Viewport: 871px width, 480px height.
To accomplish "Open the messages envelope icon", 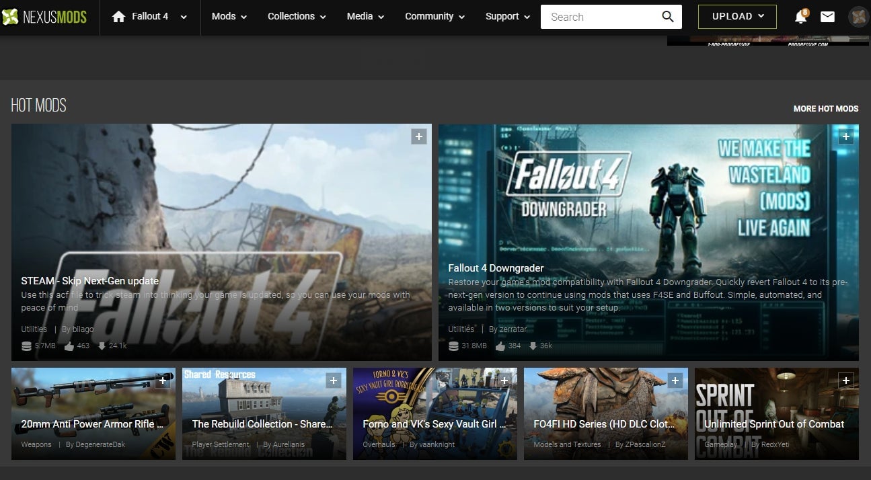I will pyautogui.click(x=827, y=17).
